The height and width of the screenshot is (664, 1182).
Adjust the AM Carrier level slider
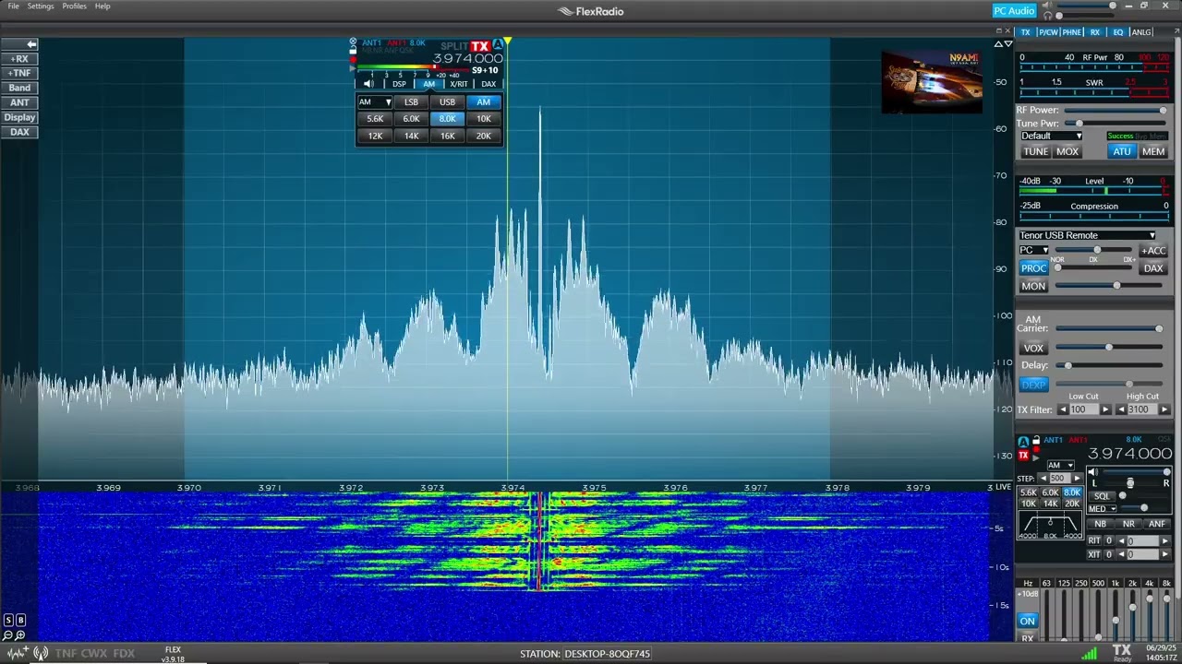(1109, 328)
